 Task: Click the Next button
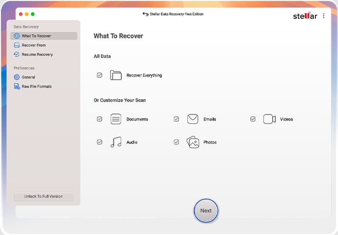pos(206,210)
